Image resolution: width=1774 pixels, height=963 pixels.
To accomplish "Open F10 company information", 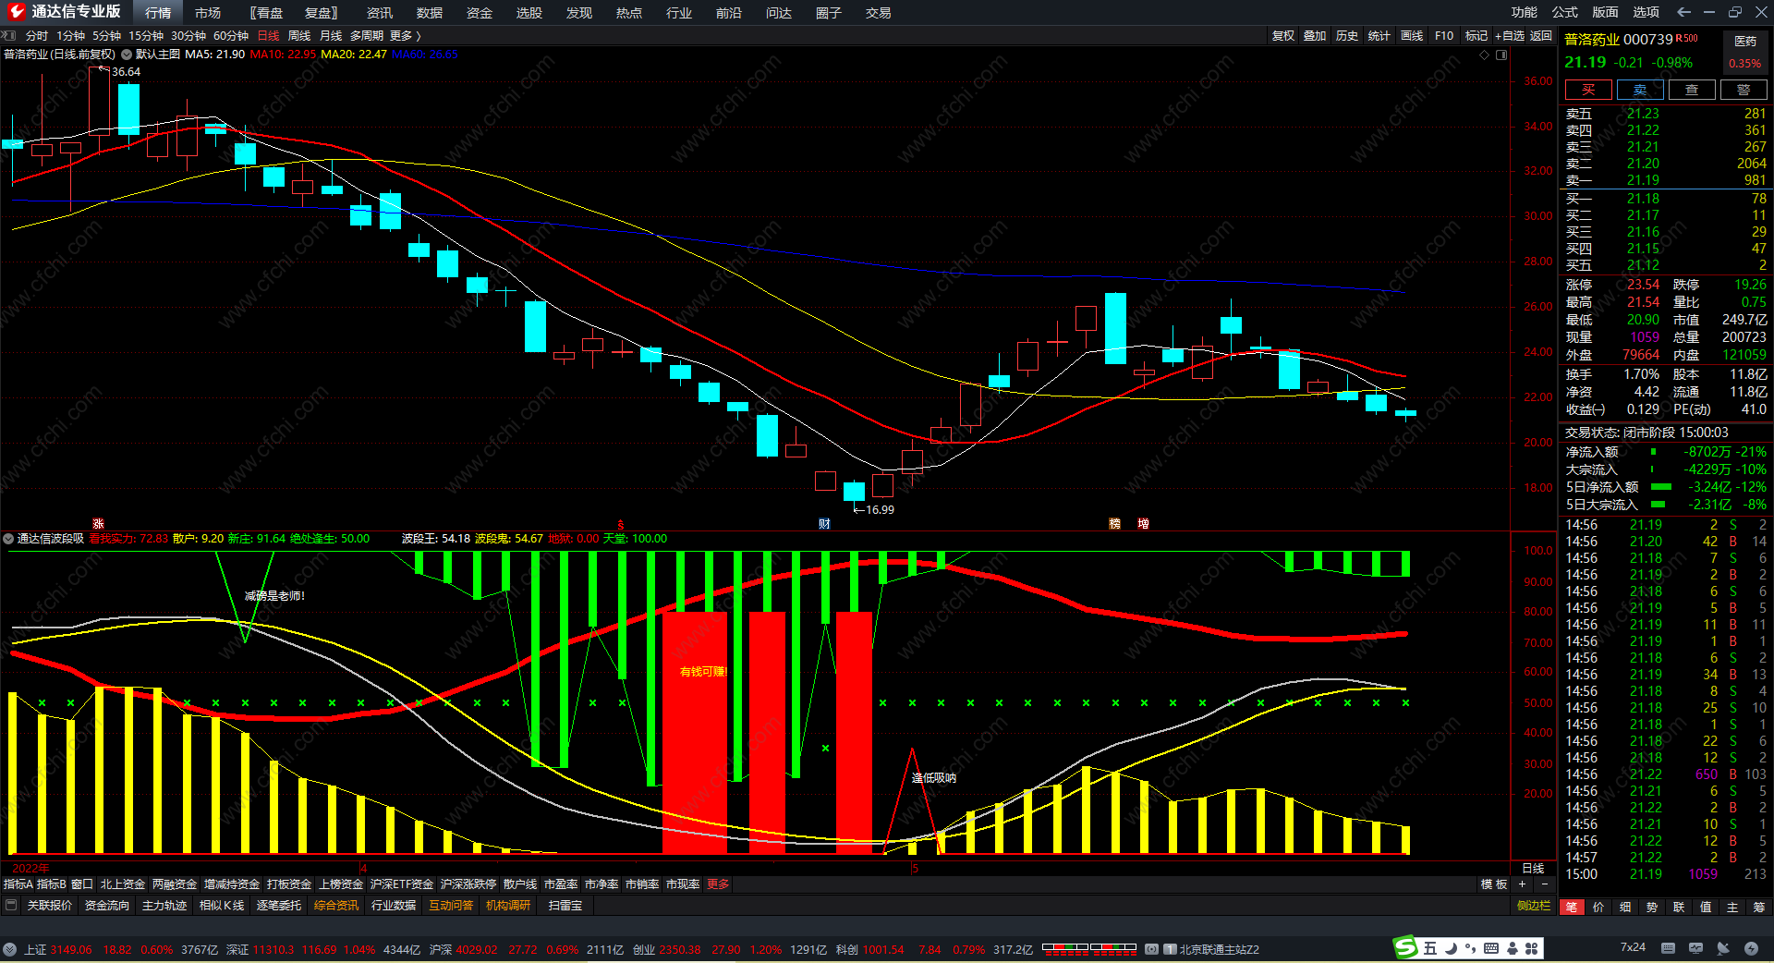I will pos(1444,35).
